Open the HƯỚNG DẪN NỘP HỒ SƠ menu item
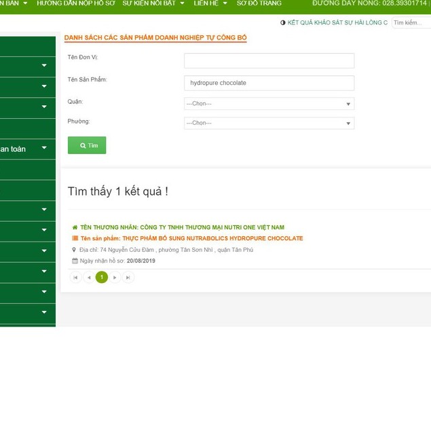The height and width of the screenshot is (431, 431). (x=76, y=3)
